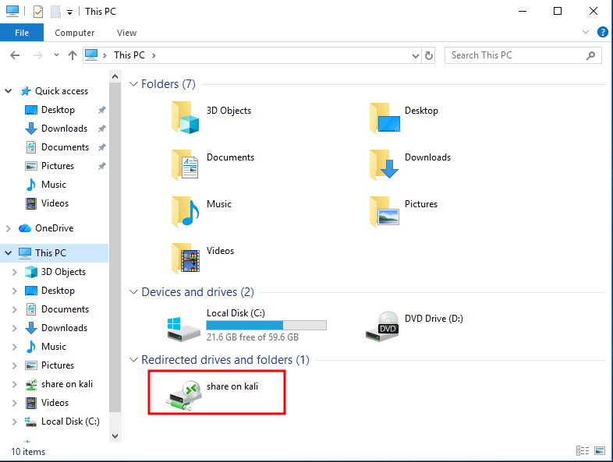Collapse the Folders (7) group
The height and width of the screenshot is (462, 613).
133,84
